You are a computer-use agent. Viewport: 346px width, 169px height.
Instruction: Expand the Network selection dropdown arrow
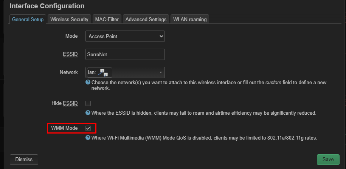pyautogui.click(x=161, y=72)
